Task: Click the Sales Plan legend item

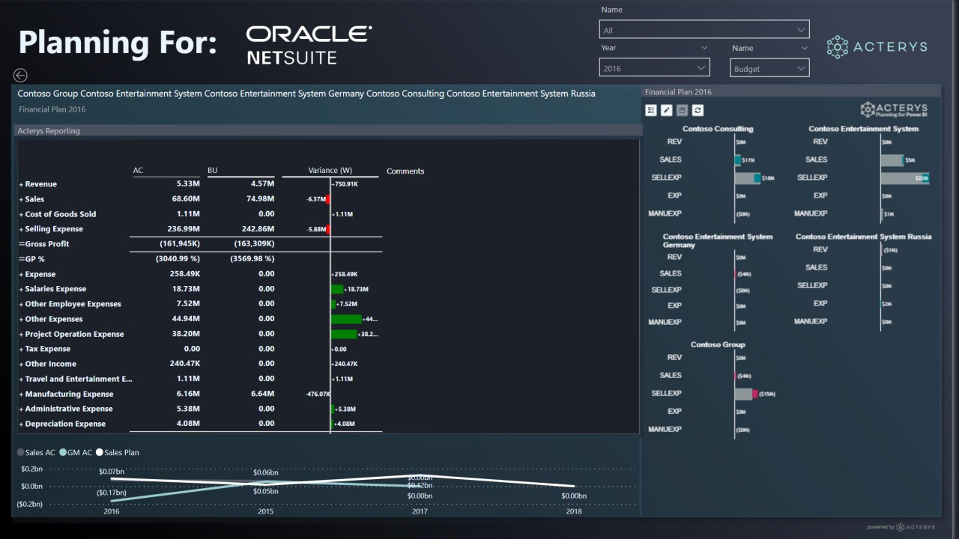Action: (x=118, y=452)
